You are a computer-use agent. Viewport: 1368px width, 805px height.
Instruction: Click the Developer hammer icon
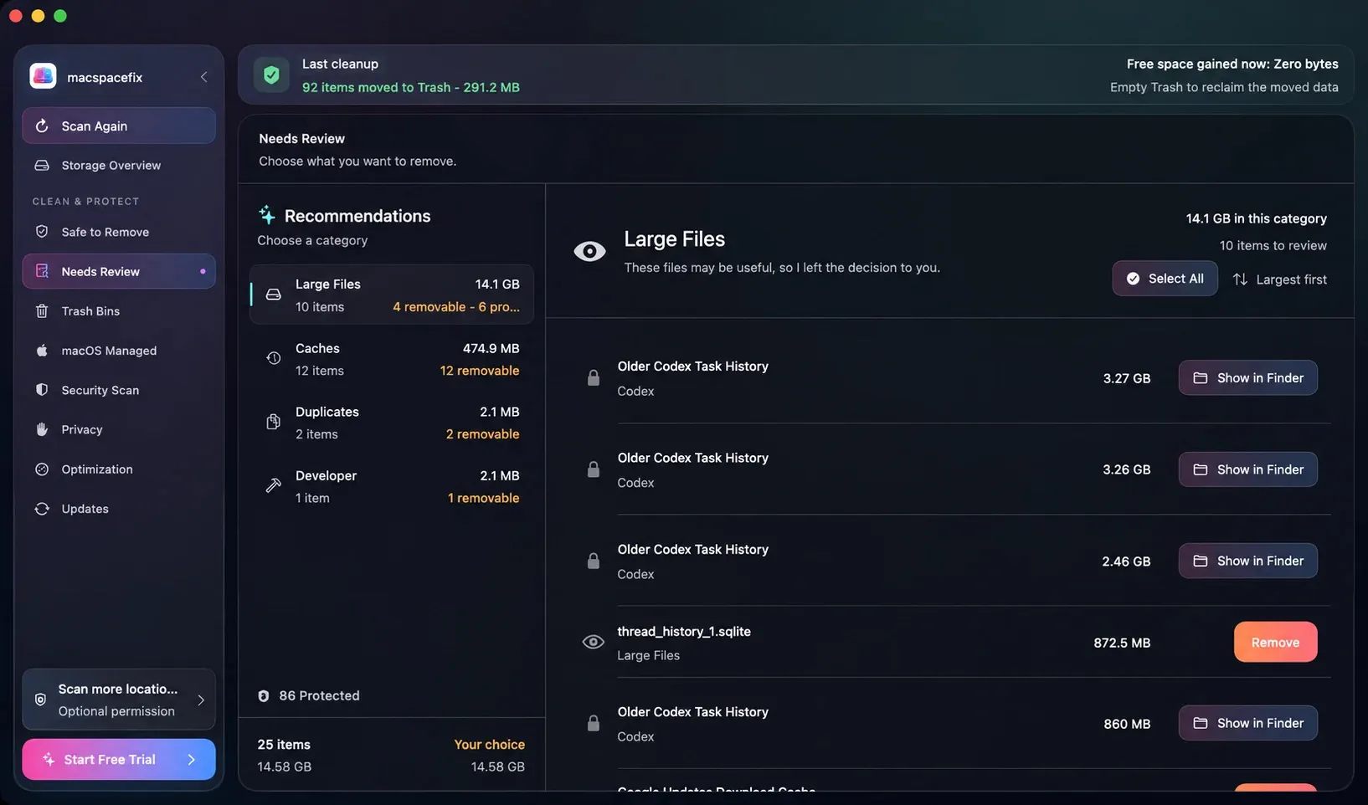click(273, 485)
